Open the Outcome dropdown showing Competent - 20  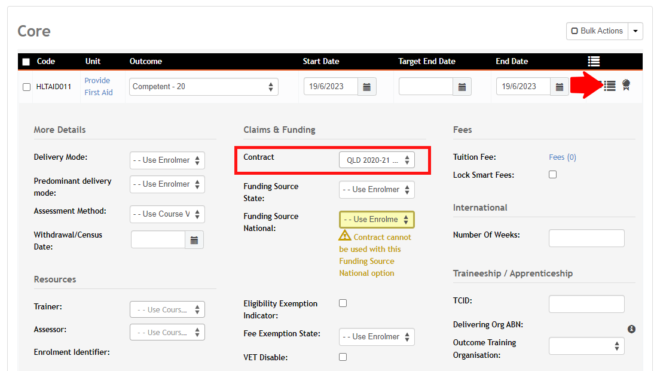(x=204, y=87)
